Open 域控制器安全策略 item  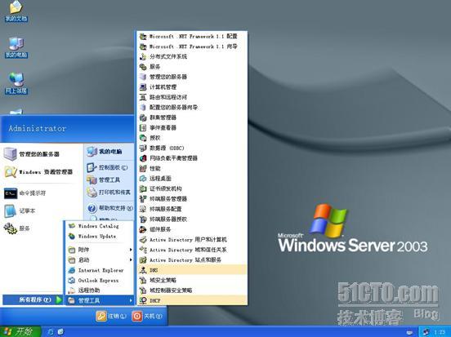click(x=191, y=290)
